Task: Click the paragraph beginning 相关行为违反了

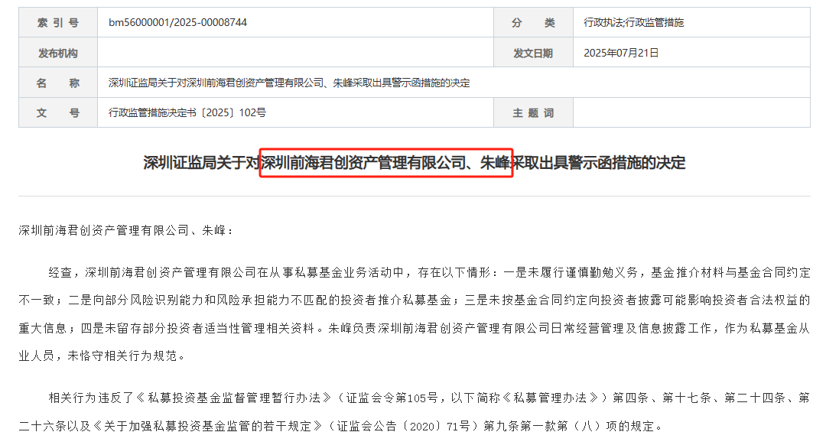Action: [414, 412]
